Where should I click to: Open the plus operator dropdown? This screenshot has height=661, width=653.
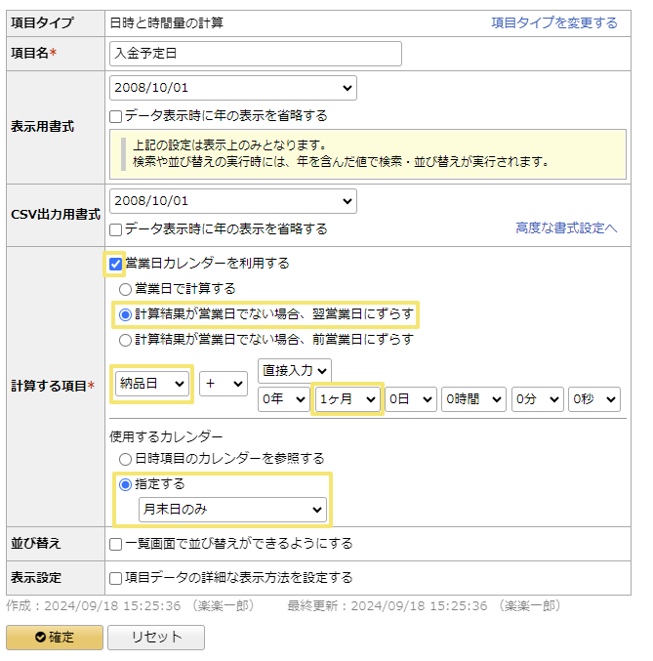(x=224, y=385)
